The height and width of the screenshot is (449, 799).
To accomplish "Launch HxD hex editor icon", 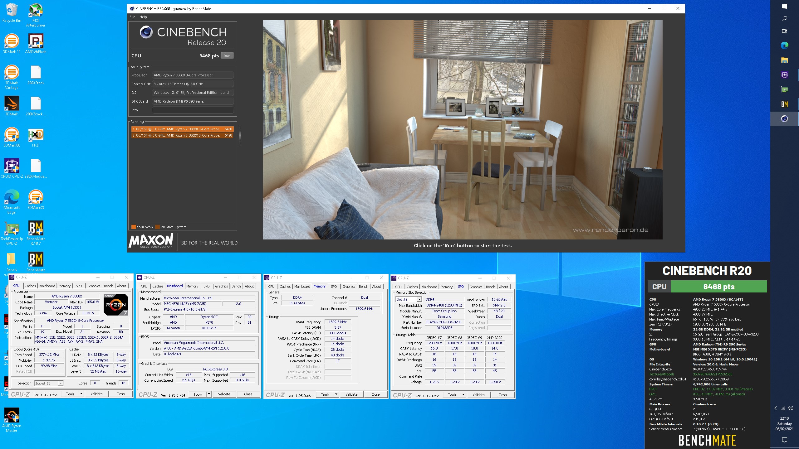I will 36,138.
